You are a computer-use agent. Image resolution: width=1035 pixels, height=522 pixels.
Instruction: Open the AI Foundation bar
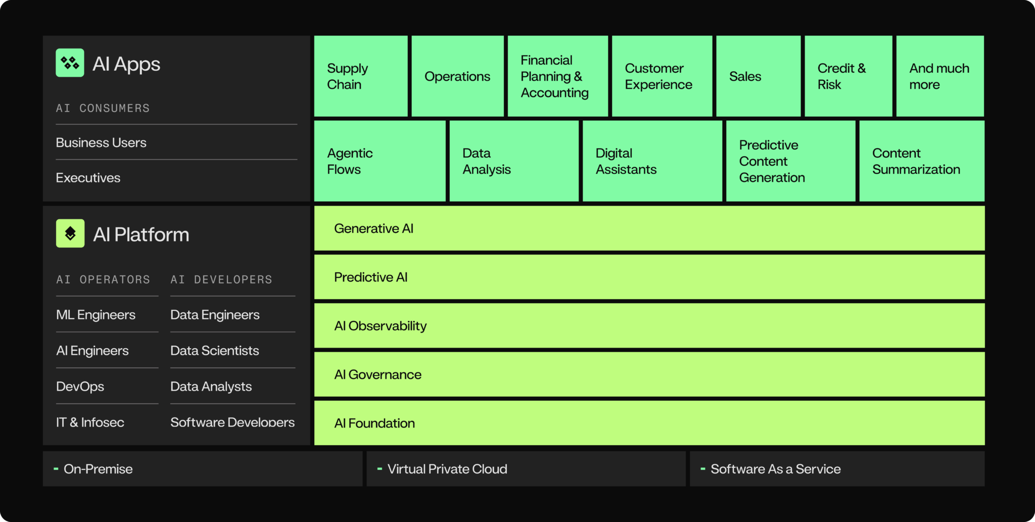649,423
